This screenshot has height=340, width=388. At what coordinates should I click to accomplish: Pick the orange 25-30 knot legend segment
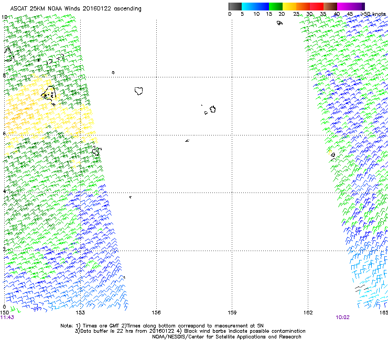tap(303, 6)
